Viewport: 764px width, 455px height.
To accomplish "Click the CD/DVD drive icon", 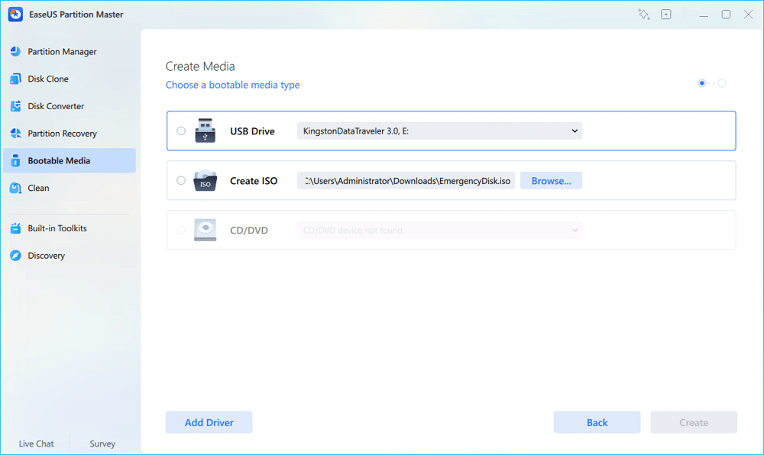I will click(205, 230).
